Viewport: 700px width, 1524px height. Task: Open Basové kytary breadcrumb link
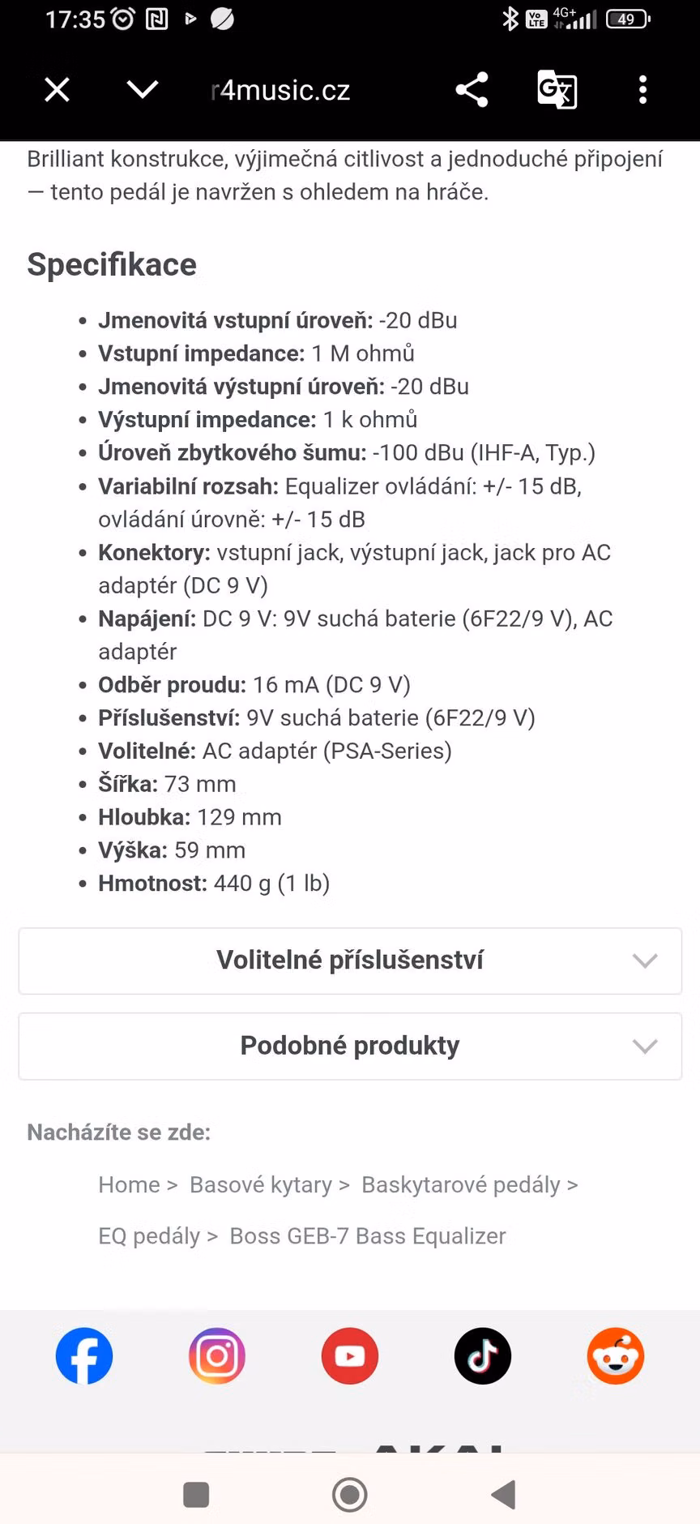(x=261, y=1184)
